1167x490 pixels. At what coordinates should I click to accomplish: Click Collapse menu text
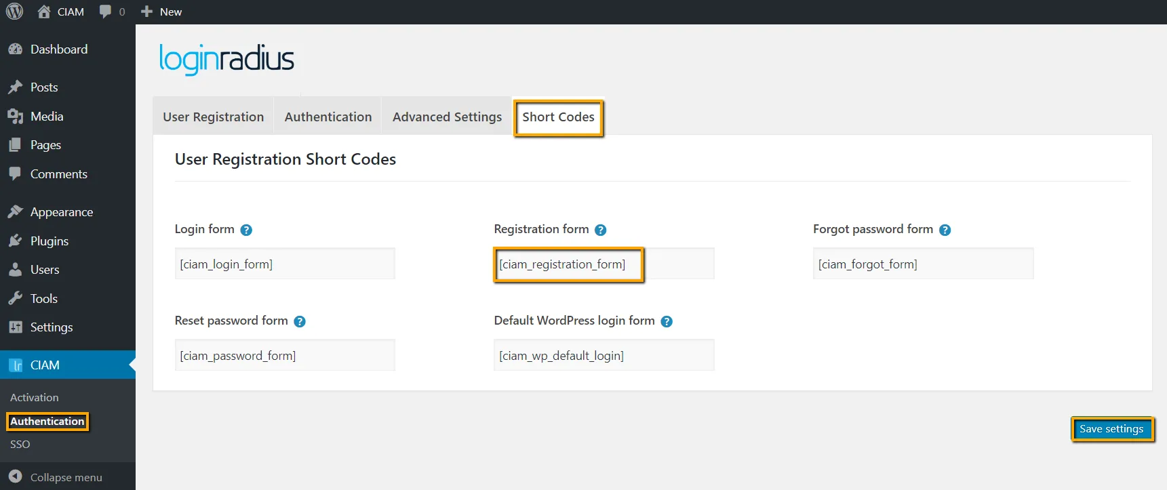[66, 477]
